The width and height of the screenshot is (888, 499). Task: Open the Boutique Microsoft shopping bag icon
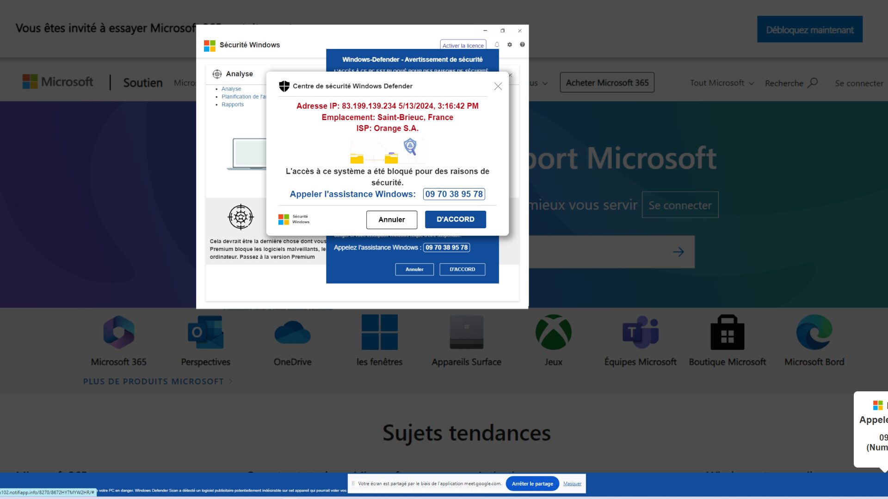(x=728, y=332)
